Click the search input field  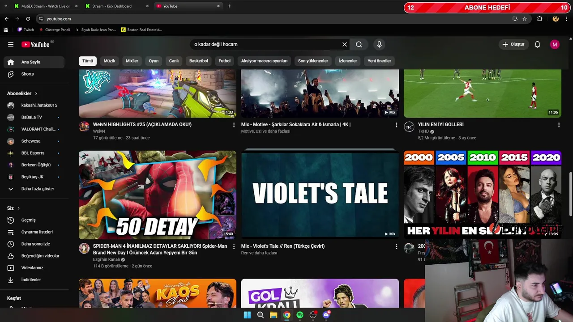[266, 44]
